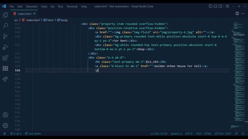
Task: Toggle the bottom panel layout icon
Action: (x=215, y=6)
